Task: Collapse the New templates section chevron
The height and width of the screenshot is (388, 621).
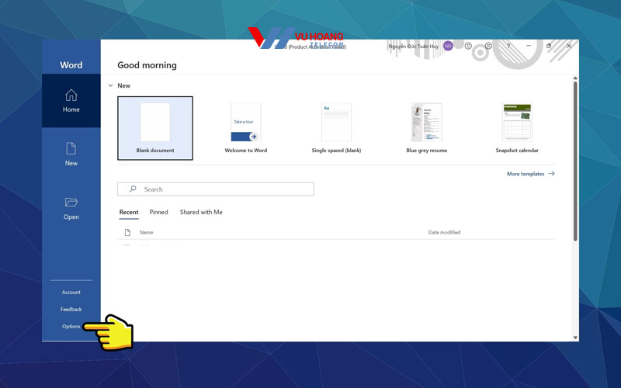Action: pyautogui.click(x=110, y=86)
